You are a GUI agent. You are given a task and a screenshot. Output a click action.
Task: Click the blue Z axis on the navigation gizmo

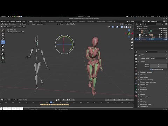click(x=129, y=30)
